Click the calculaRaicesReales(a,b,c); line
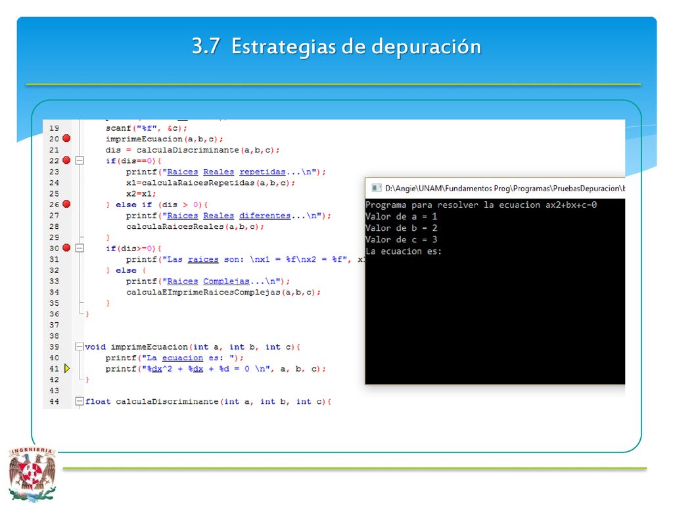673x505 pixels. point(195,227)
